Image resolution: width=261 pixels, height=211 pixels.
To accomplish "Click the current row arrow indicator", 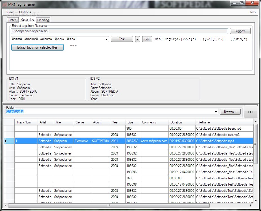I will [x=6, y=141].
